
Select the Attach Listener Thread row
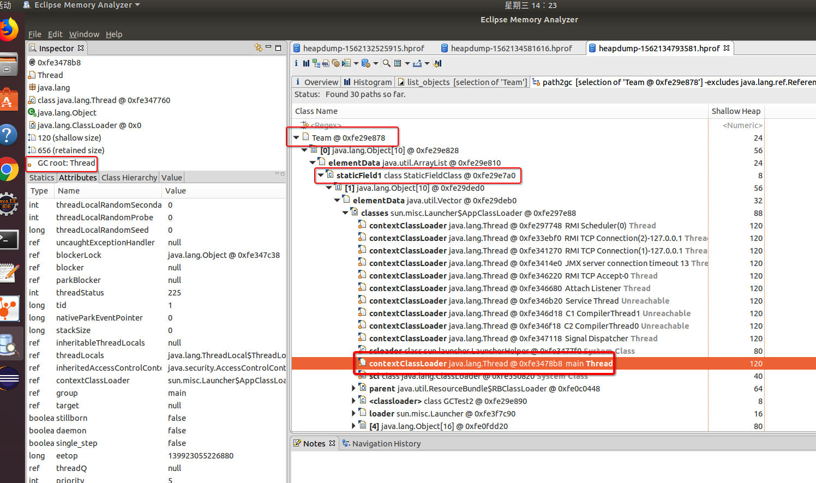pos(554,288)
